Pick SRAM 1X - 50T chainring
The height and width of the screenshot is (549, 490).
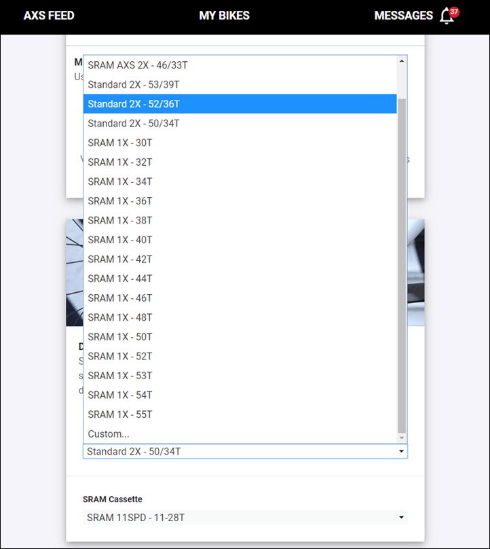tap(240, 337)
